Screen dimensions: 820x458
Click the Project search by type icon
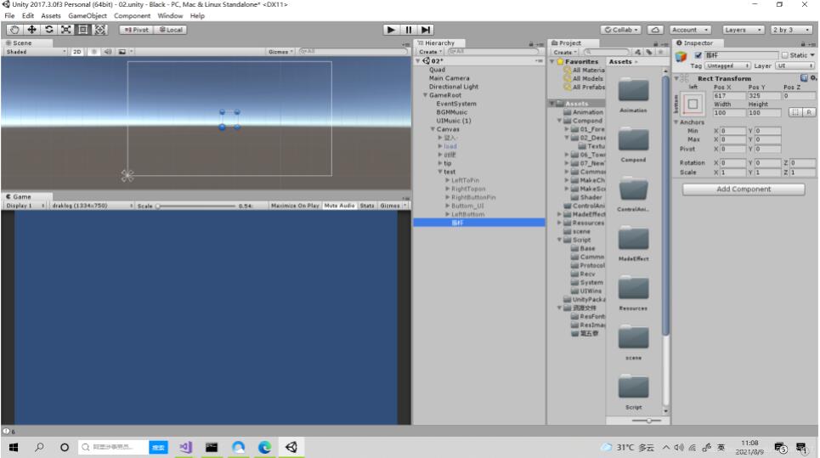(x=637, y=52)
